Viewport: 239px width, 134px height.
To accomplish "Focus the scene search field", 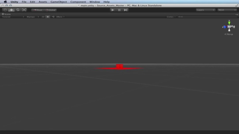I will [207, 17].
